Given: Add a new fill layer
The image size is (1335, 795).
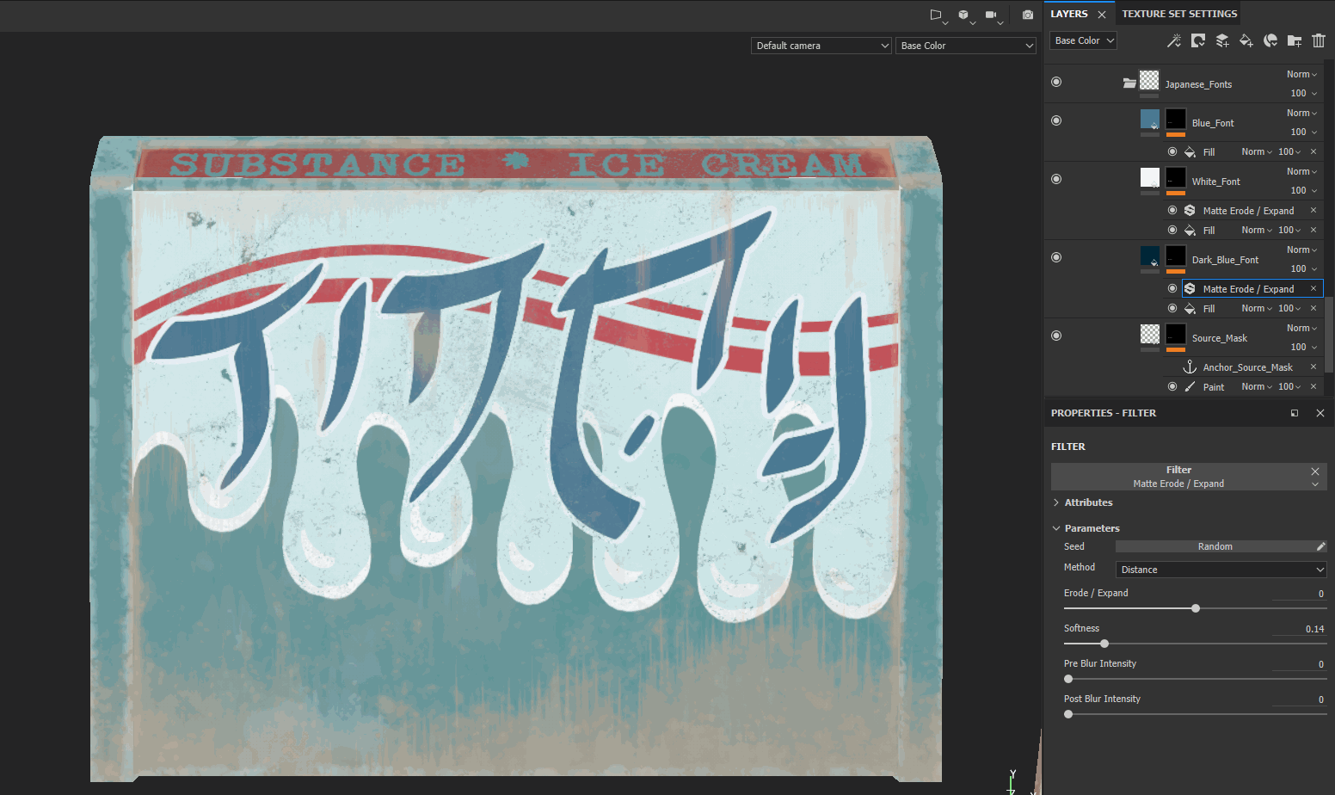Looking at the screenshot, I should point(1246,40).
